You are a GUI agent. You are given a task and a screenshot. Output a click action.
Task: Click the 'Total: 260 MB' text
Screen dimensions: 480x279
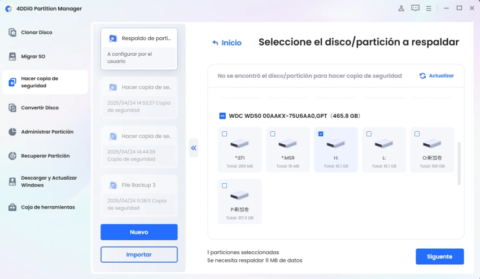(x=239, y=166)
